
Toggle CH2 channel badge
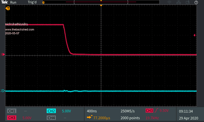pyautogui.click(x=51, y=111)
